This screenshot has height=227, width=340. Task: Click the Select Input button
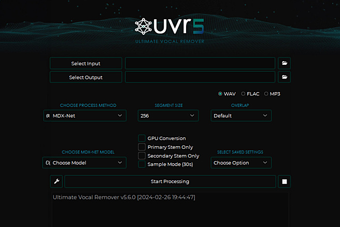pyautogui.click(x=86, y=63)
